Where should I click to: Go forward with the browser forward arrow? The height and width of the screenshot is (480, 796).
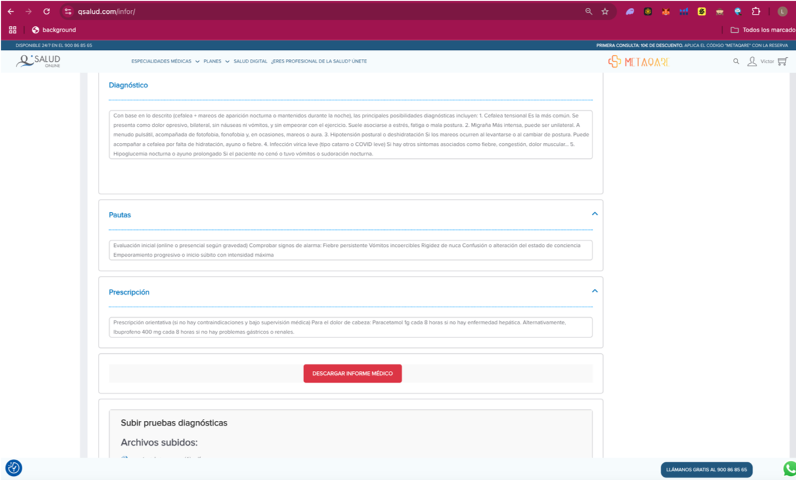(x=28, y=12)
